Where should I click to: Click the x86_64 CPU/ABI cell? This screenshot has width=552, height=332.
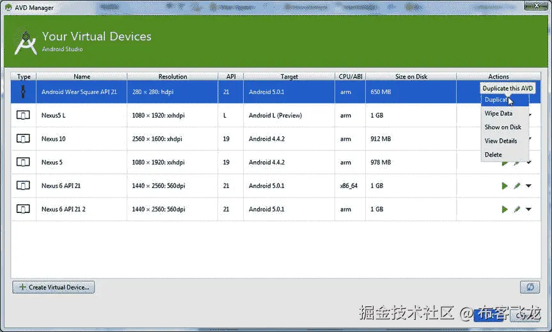pyautogui.click(x=351, y=186)
